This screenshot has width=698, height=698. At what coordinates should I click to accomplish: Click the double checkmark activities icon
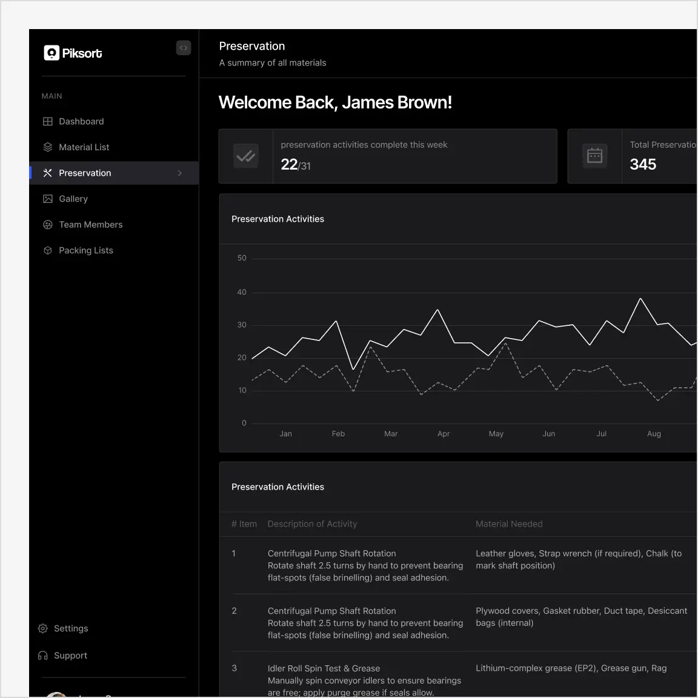click(245, 156)
